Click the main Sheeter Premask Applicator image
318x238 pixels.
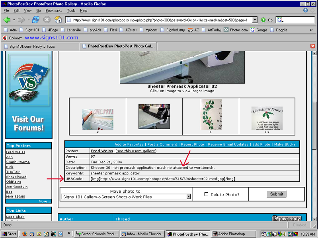click(182, 67)
